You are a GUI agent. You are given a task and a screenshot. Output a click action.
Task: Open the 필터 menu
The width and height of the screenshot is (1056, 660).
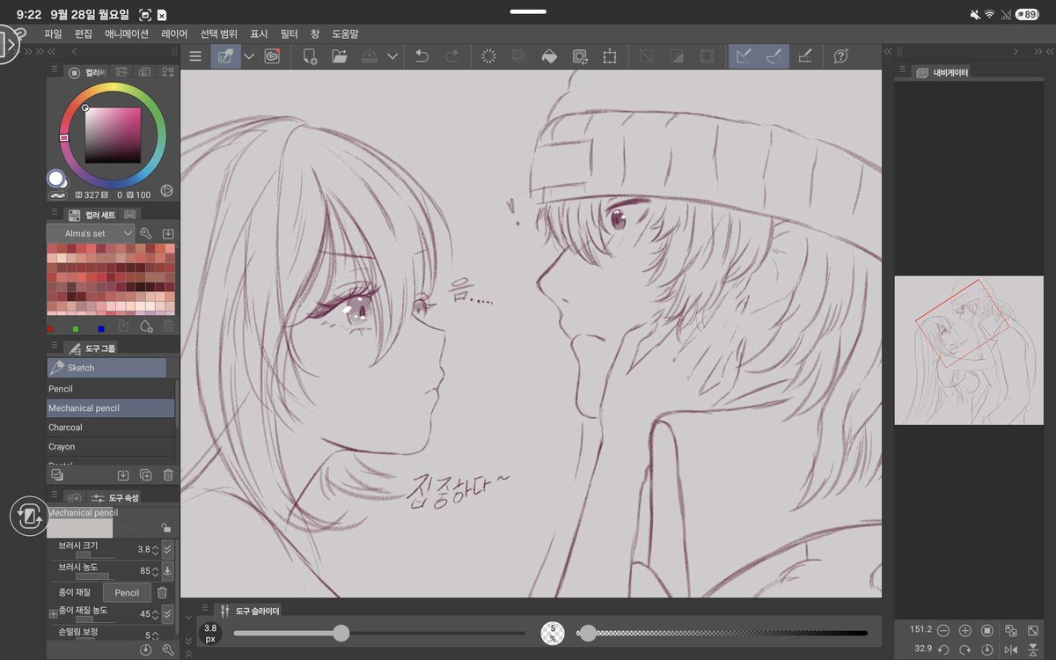point(289,33)
